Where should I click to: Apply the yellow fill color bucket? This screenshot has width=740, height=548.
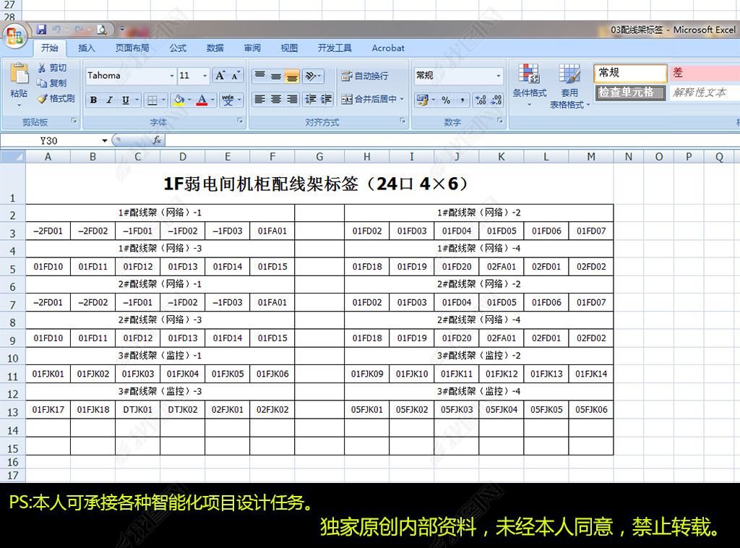pyautogui.click(x=179, y=100)
